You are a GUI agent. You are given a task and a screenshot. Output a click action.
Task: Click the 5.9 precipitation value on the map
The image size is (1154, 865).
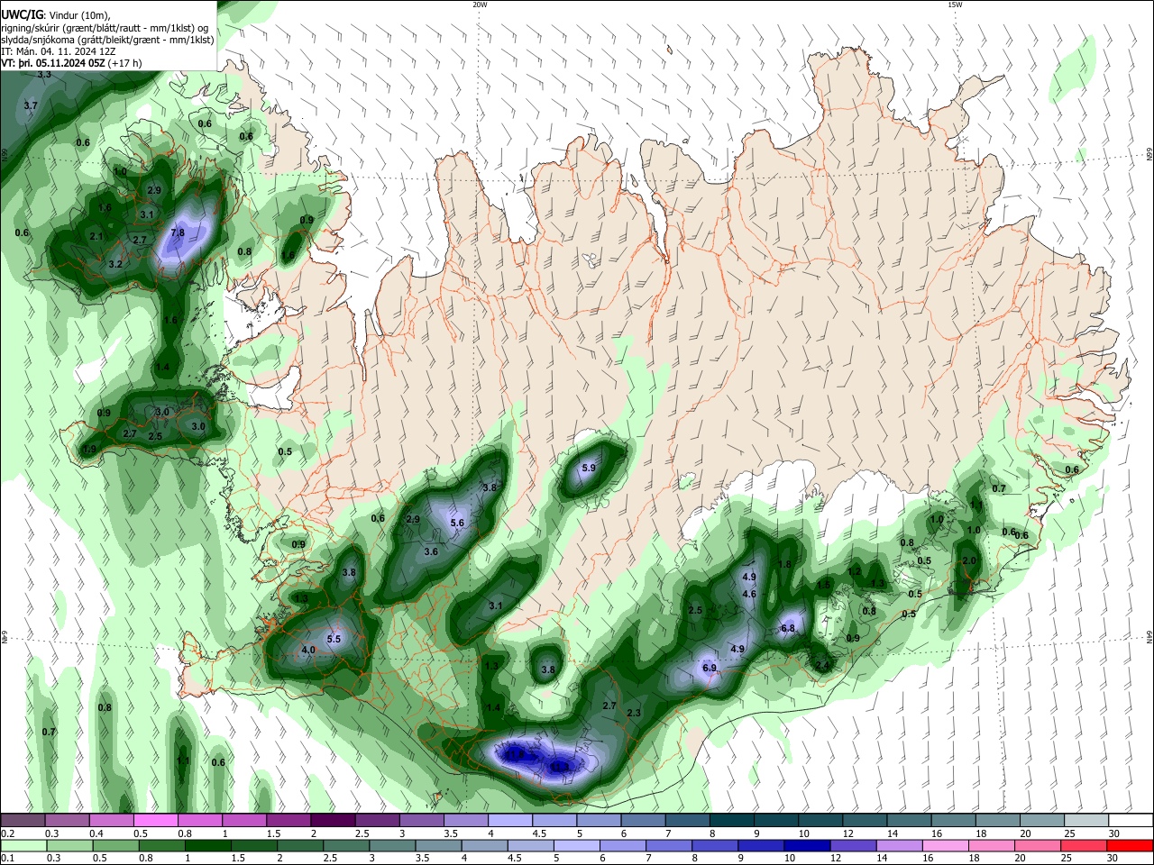589,469
